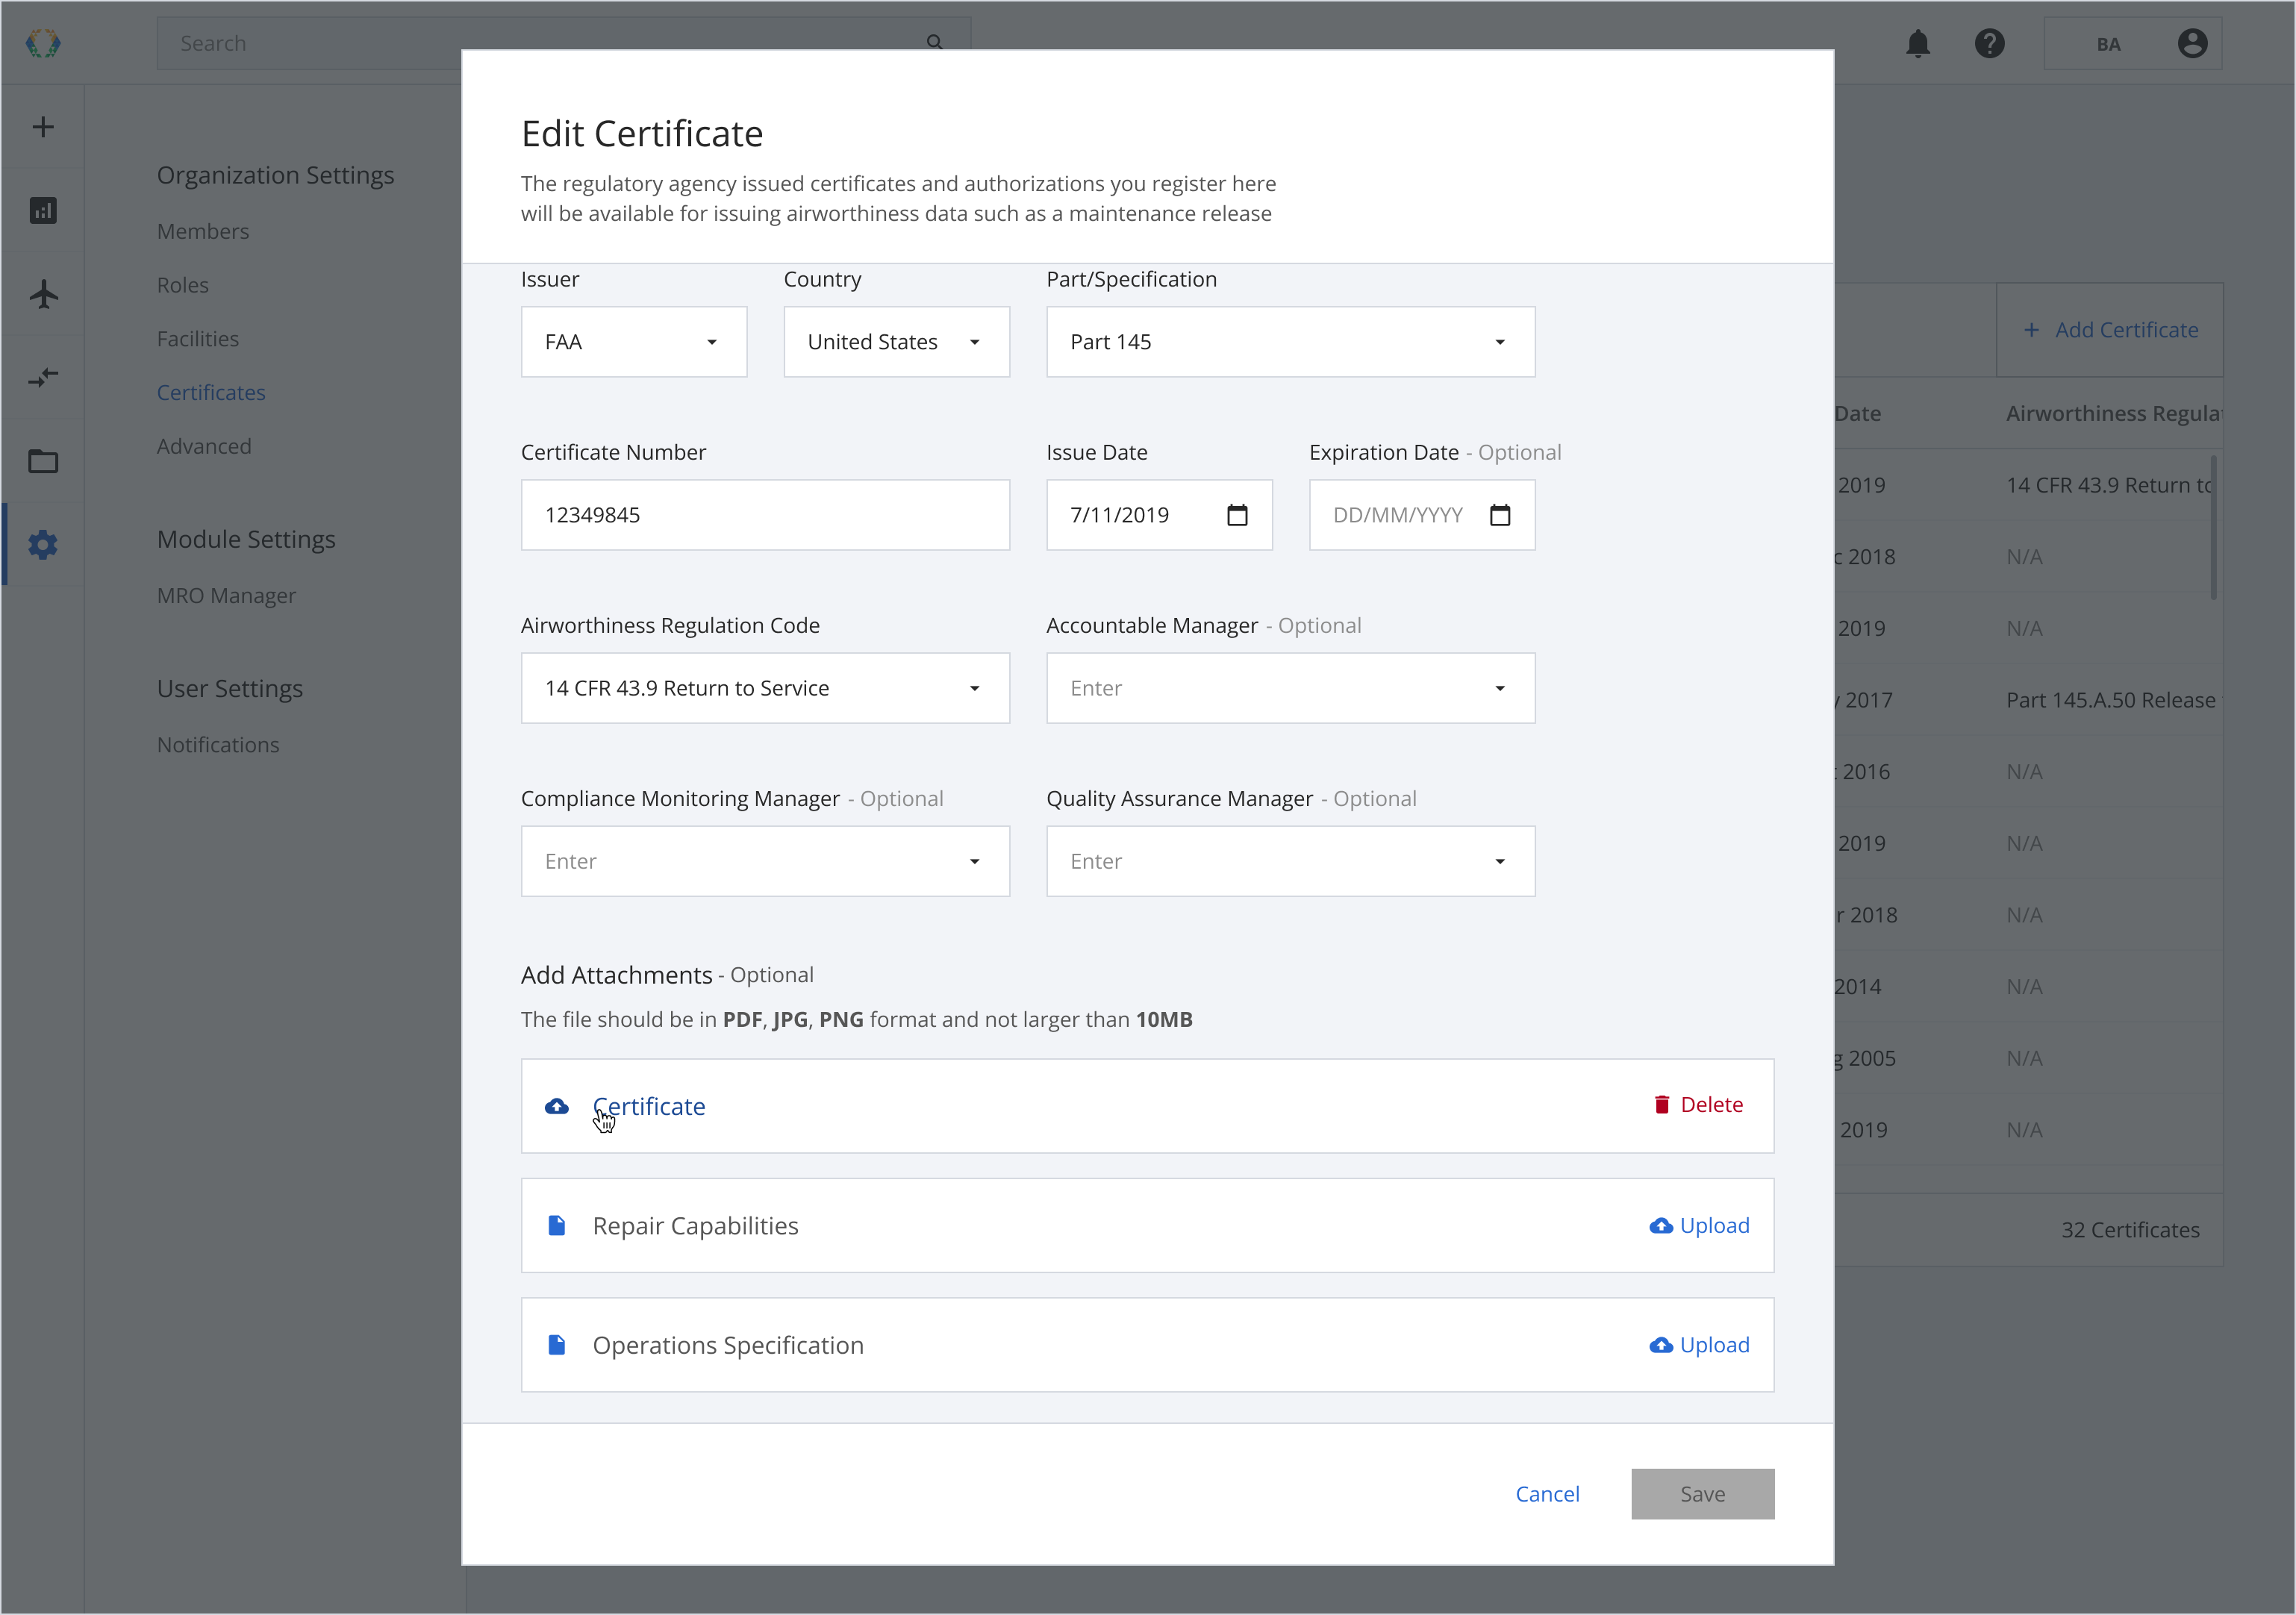
Task: Click file icon beside Repair Capabilities
Action: click(557, 1226)
